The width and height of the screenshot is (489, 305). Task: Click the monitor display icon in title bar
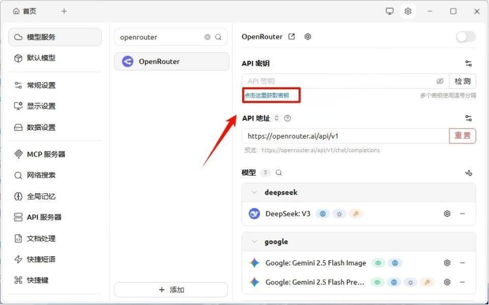[x=389, y=11]
